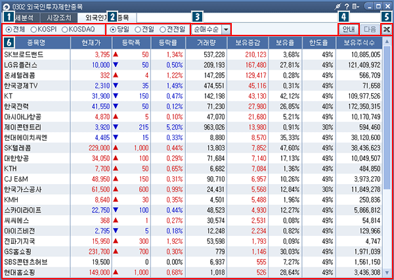394x280 pixels.
Task: Select the SK브로드밴드 row
Action: pyautogui.click(x=192, y=55)
